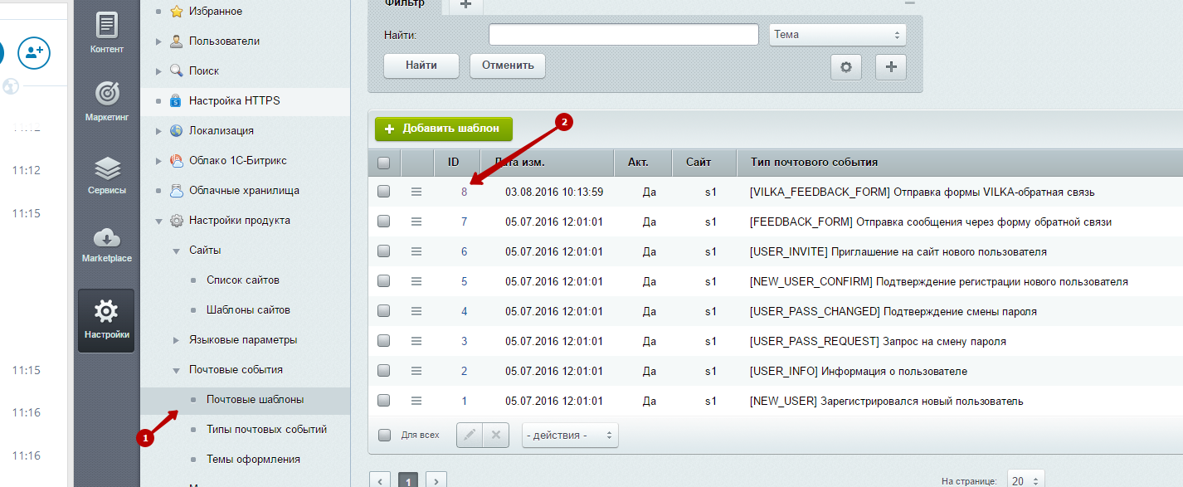This screenshot has height=487, width=1183.
Task: Collapse the Сайты tree node
Action: (176, 251)
